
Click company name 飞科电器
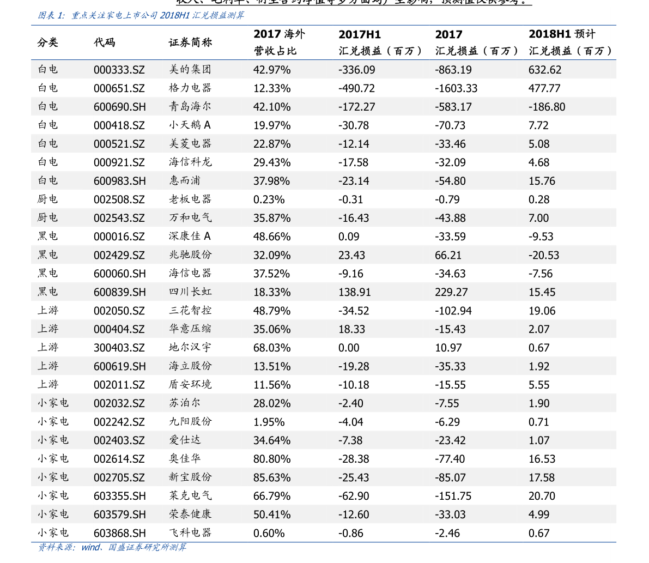click(x=190, y=533)
